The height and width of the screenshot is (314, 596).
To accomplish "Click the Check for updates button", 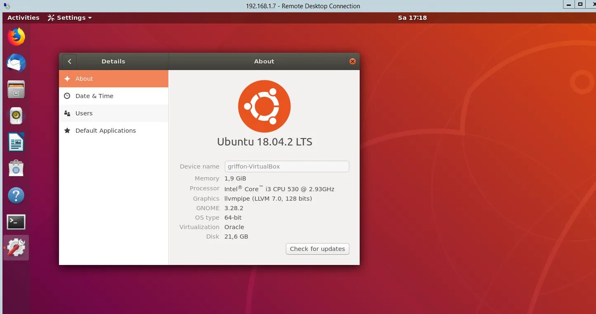I will click(x=318, y=249).
